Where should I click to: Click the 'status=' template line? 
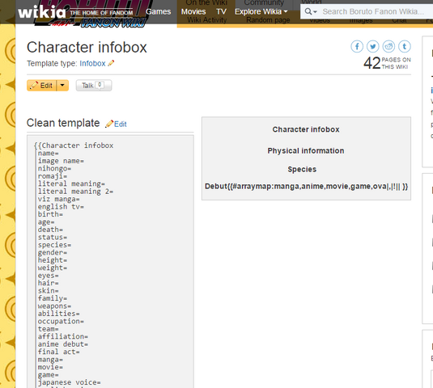pos(53,238)
